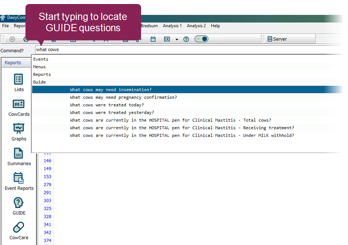
Task: Open the Help menu
Action: (x=215, y=26)
